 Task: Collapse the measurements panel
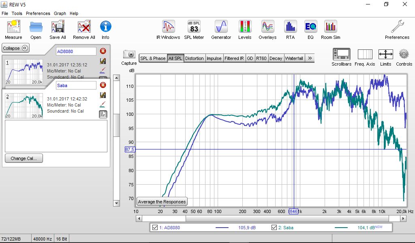(x=16, y=48)
